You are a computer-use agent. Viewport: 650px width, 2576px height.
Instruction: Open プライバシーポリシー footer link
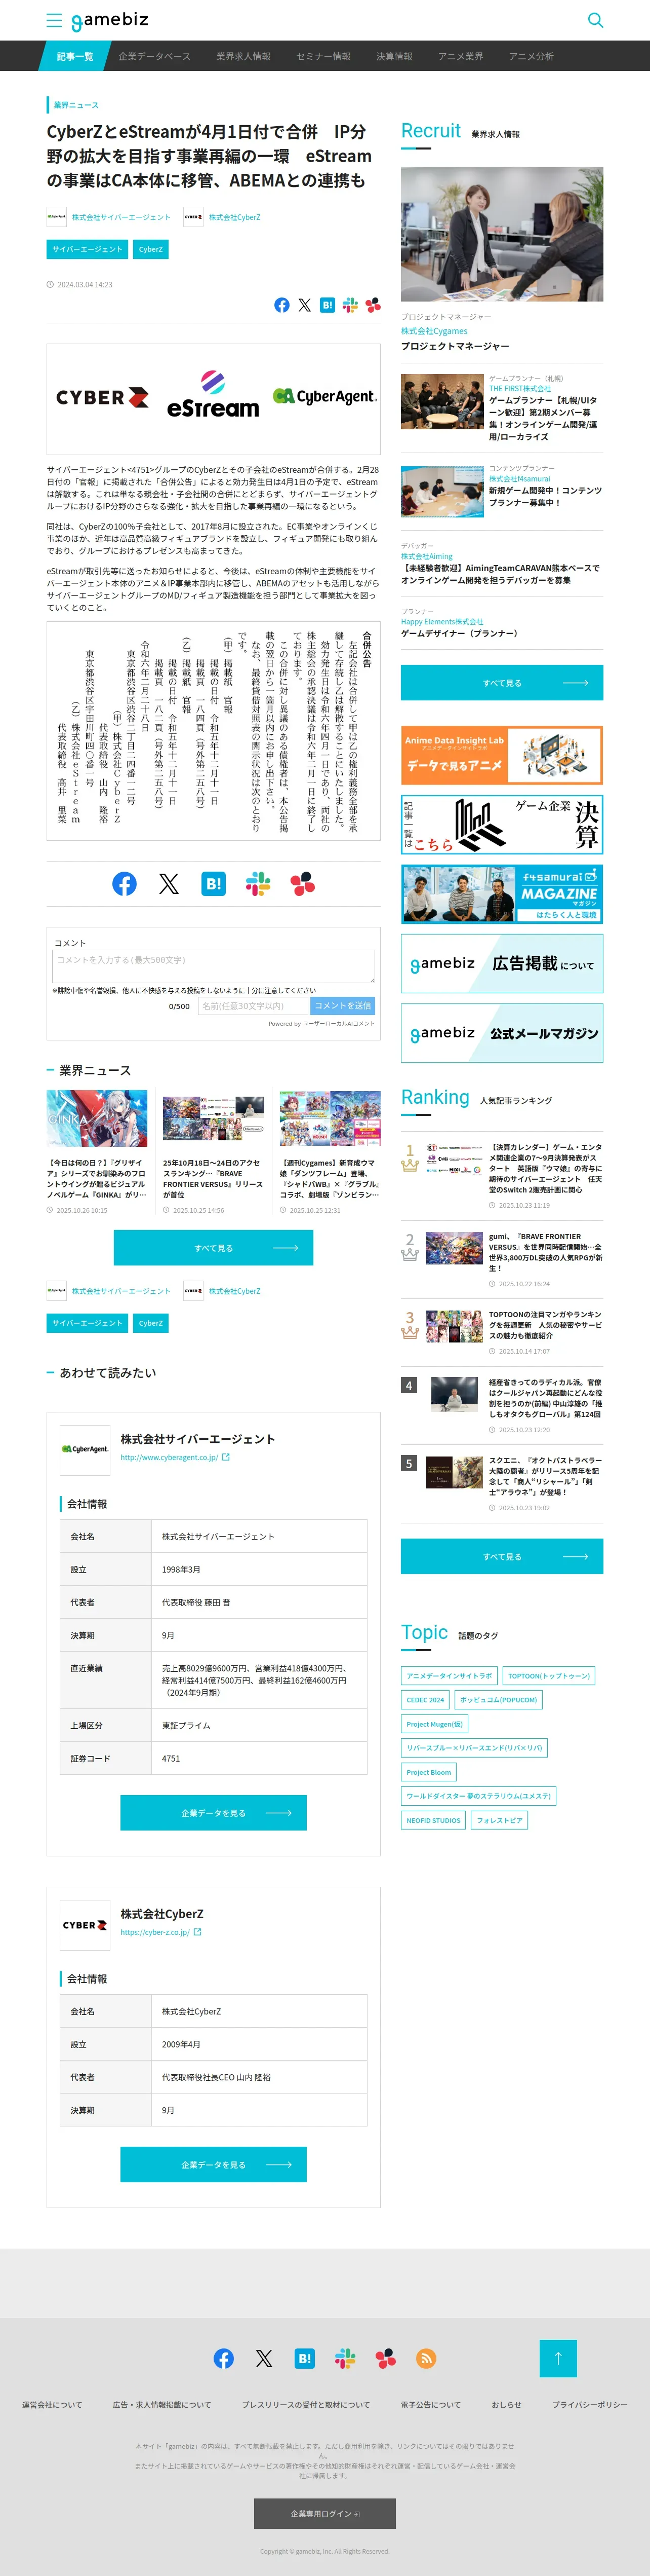[590, 2404]
